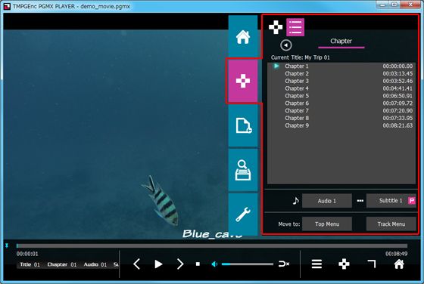This screenshot has width=424, height=284.
Task: Click the circular back arrow button
Action: coord(286,45)
